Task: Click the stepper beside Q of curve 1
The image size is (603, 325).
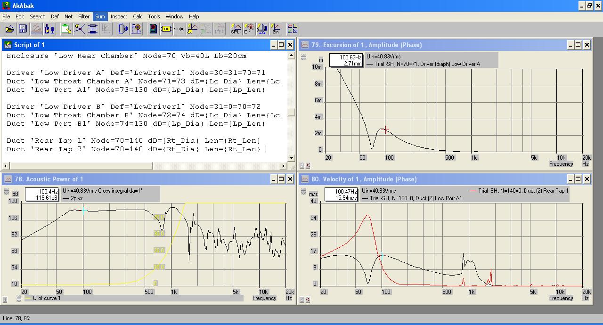Action: [19, 298]
